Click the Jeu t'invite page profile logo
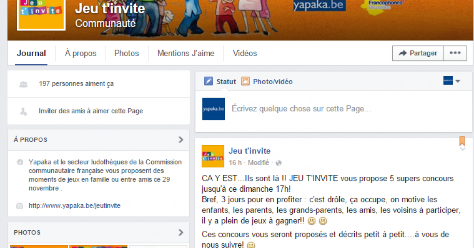The image size is (474, 248). [x=41, y=14]
